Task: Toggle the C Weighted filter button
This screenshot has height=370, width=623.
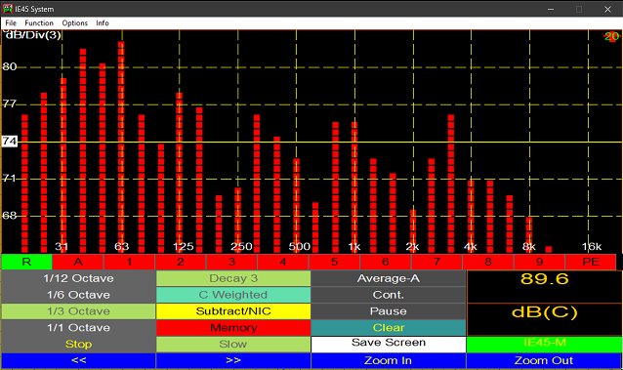Action: pos(233,295)
